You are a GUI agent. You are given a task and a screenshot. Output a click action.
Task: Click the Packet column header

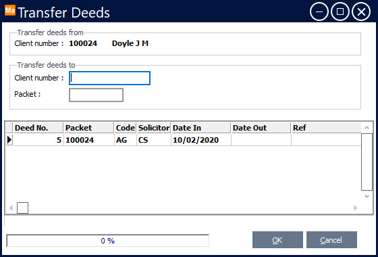[x=88, y=128]
